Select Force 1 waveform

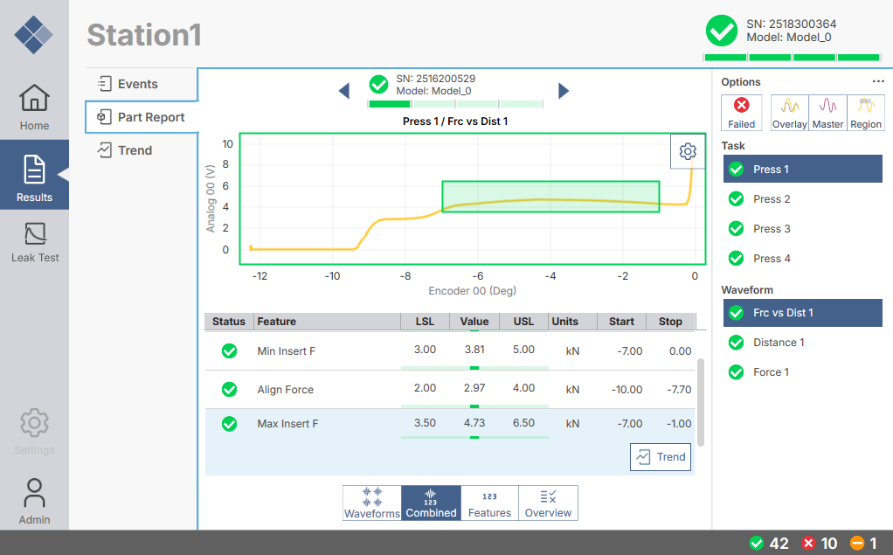802,372
